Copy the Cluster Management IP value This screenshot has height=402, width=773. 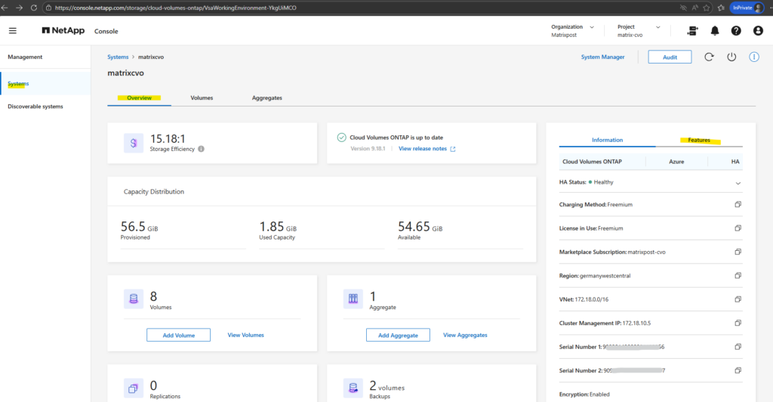pyautogui.click(x=738, y=323)
